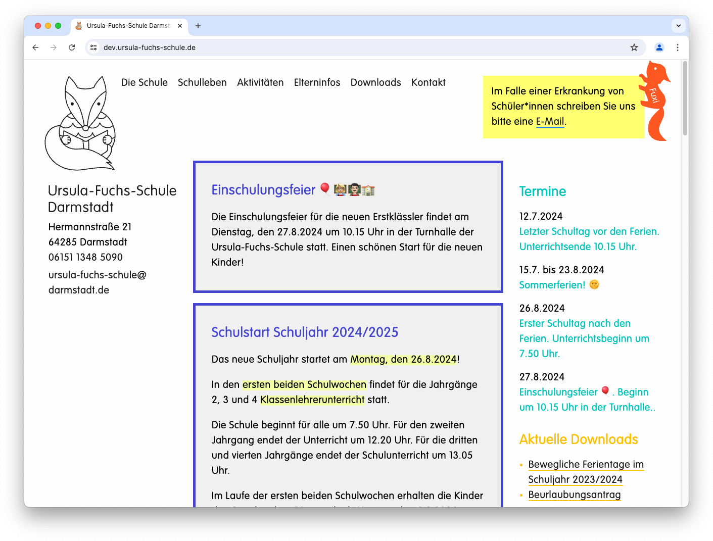Image resolution: width=713 pixels, height=541 pixels.
Task: Click address text Hermannstraße 21
Action: [x=90, y=227]
